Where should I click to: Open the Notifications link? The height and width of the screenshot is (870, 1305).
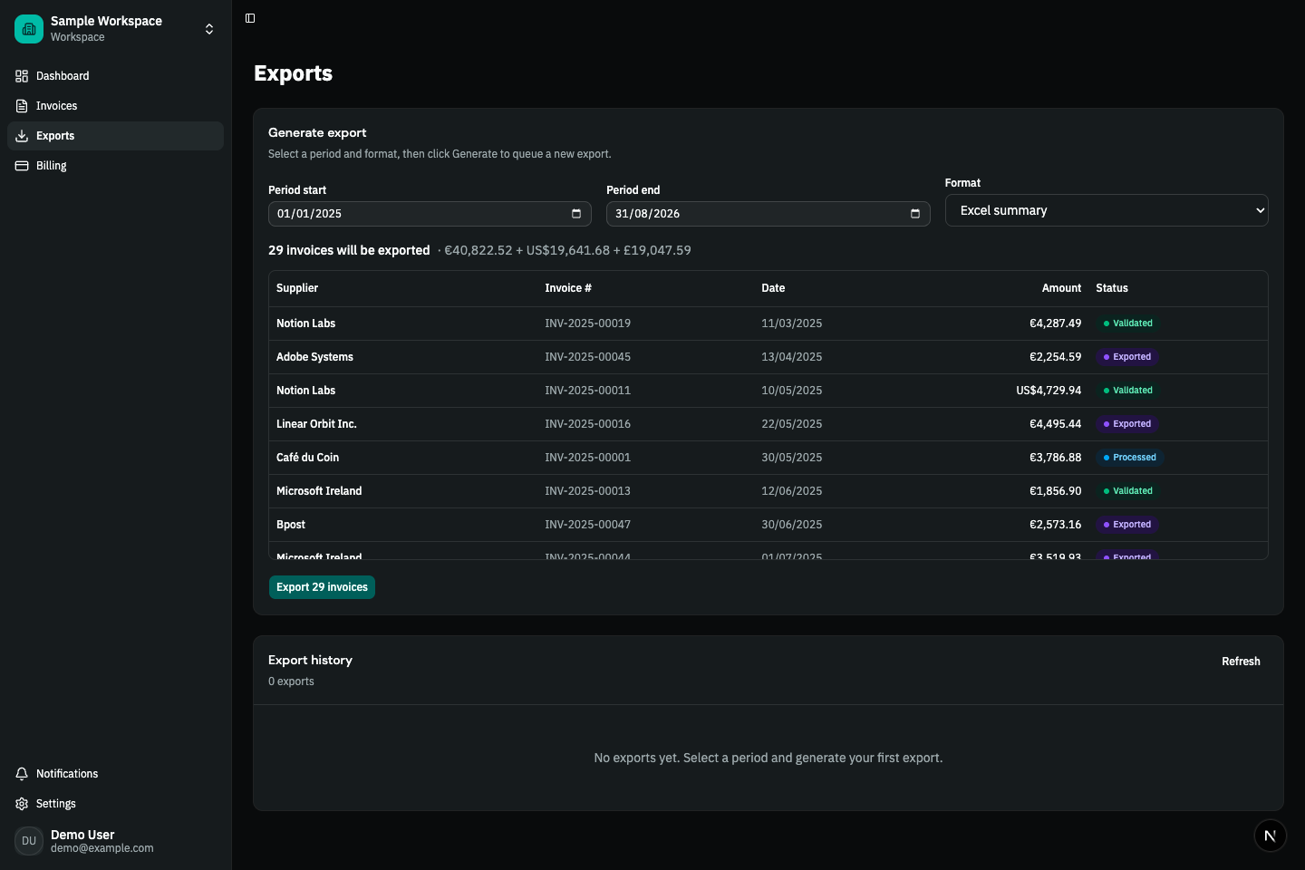[115, 774]
